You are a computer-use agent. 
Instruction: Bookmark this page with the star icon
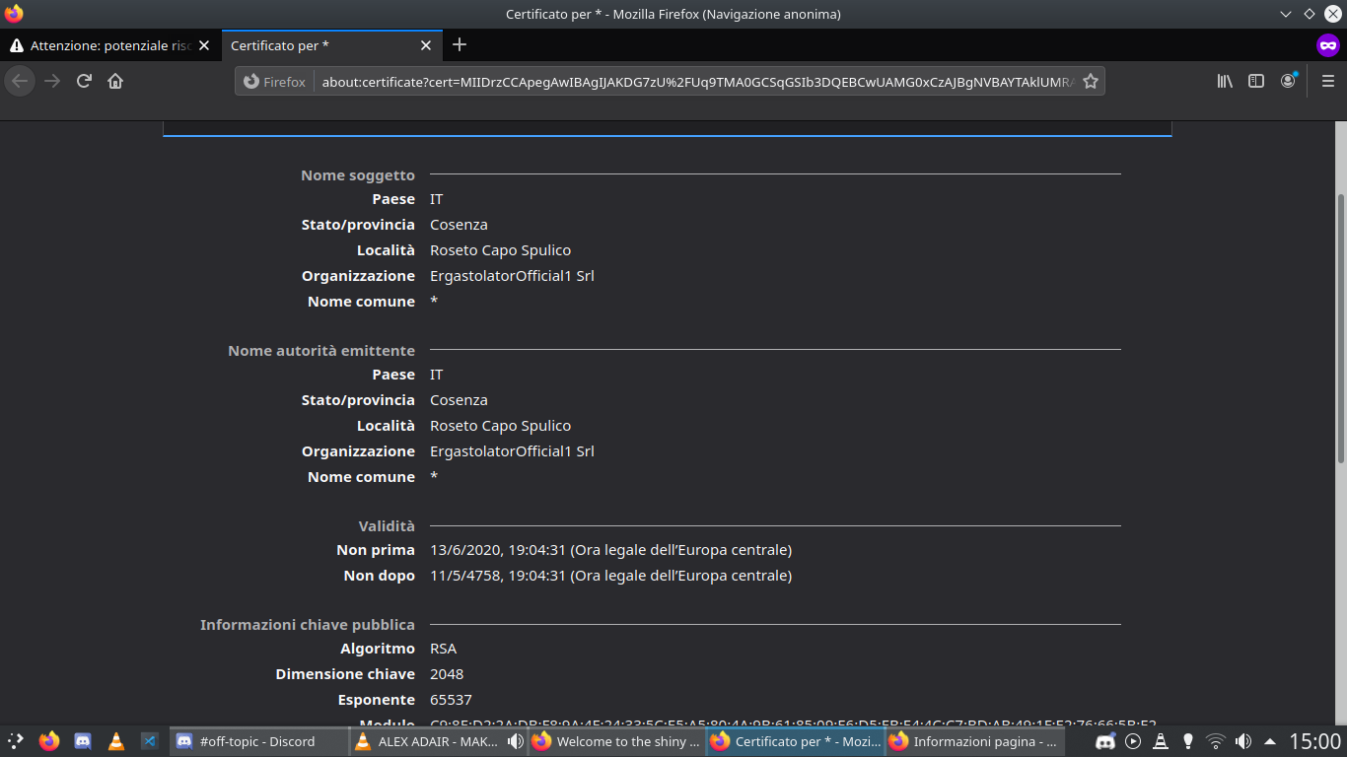[x=1091, y=82]
